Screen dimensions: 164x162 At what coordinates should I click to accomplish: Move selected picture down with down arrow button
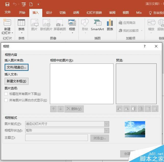click(x=61, y=109)
